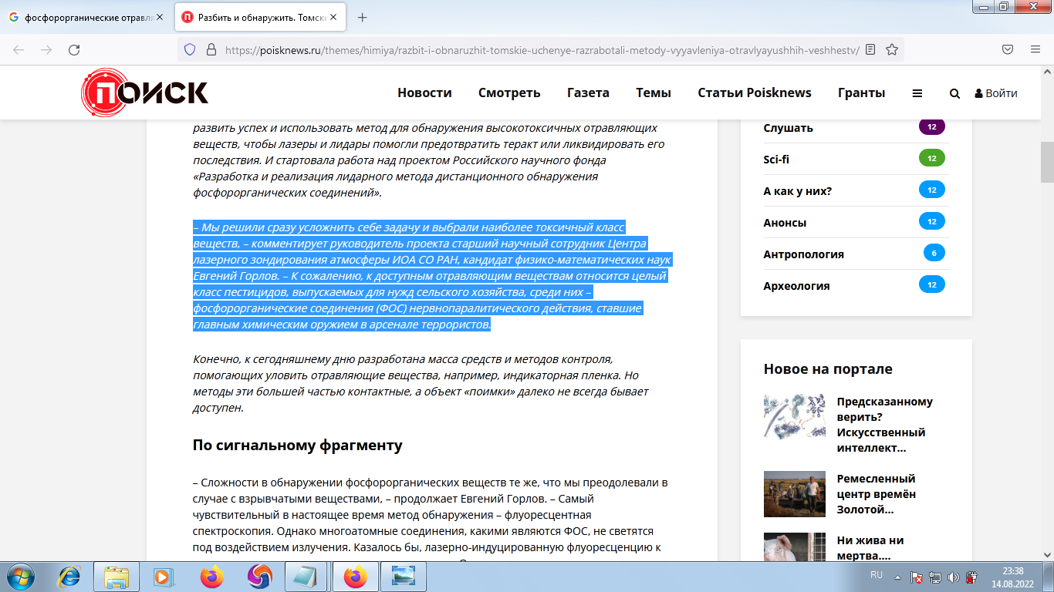This screenshot has width=1054, height=592.
Task: Click the page vertical scrollbar
Action: coord(1046,308)
